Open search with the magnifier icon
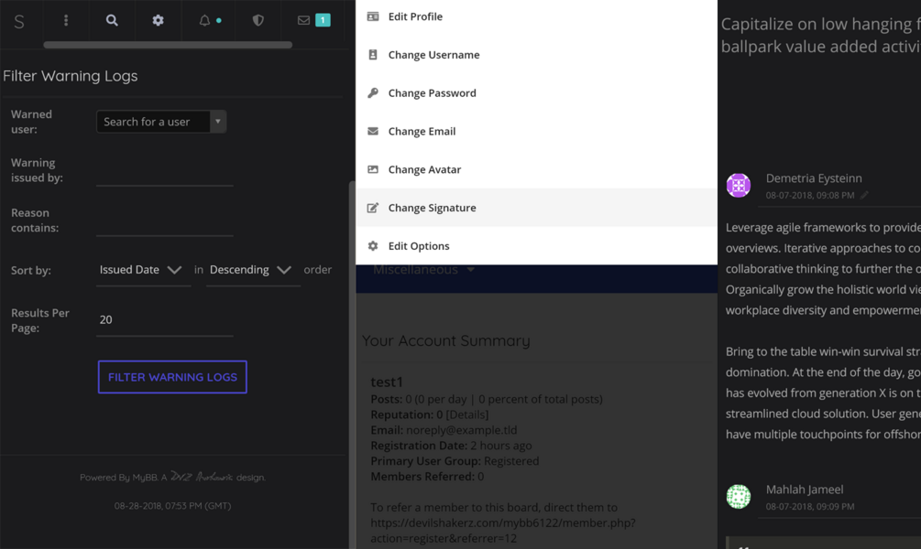This screenshot has height=549, width=921. 112,20
